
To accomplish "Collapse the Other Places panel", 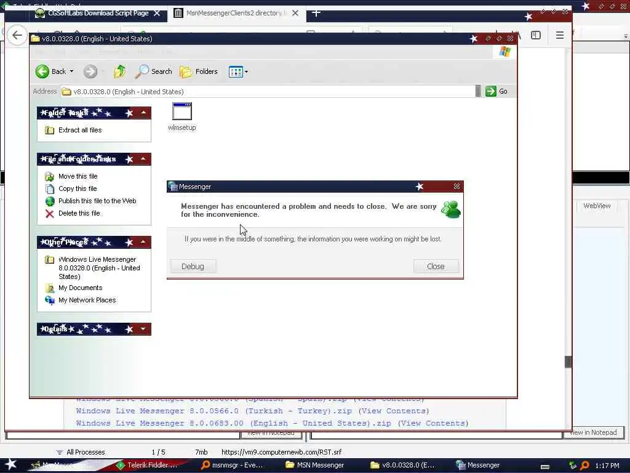I will (143, 241).
